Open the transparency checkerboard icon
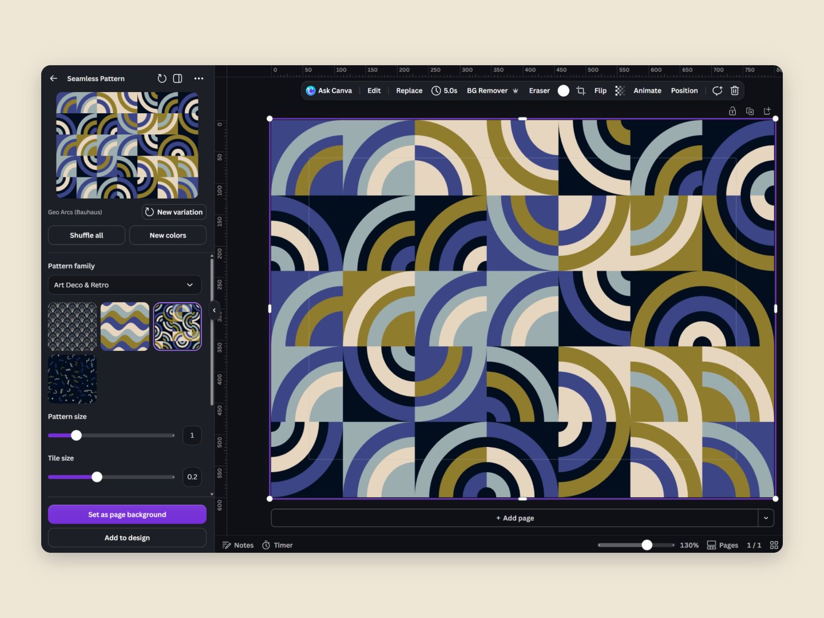The height and width of the screenshot is (618, 824). pyautogui.click(x=620, y=90)
